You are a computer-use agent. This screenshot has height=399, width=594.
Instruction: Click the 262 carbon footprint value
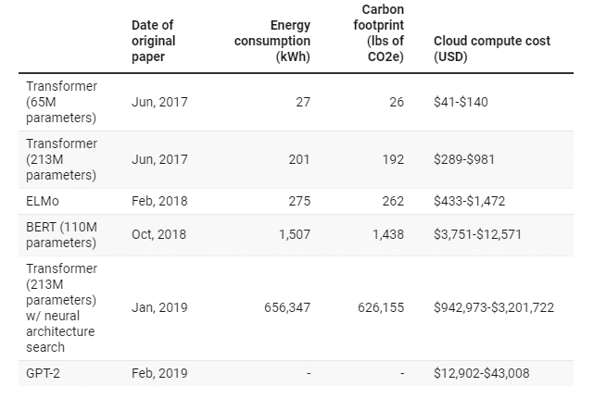pos(393,201)
